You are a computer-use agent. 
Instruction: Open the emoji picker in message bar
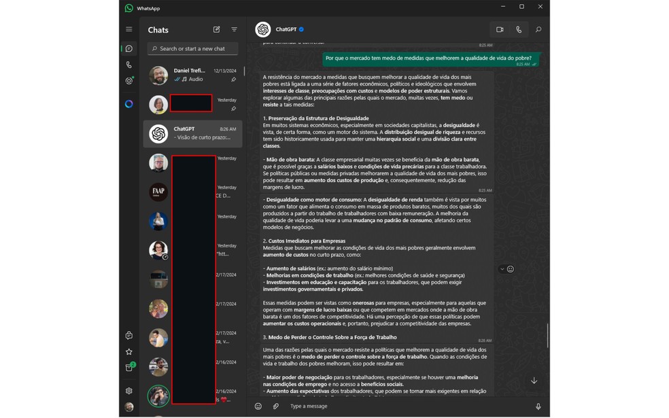(x=258, y=406)
